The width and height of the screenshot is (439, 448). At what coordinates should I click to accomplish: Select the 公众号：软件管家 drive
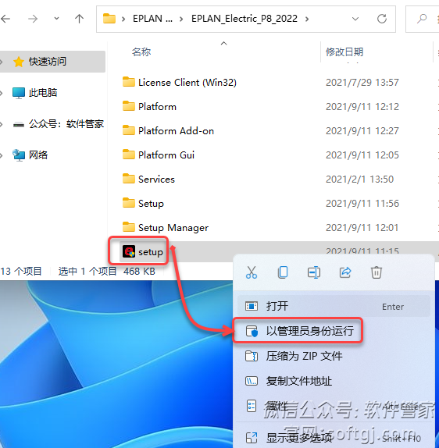[x=66, y=124]
